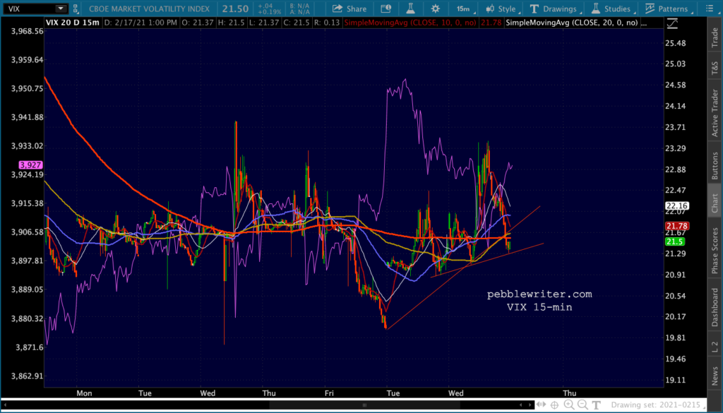Open the Phase Scores side tab
The width and height of the screenshot is (723, 413).
(x=715, y=251)
